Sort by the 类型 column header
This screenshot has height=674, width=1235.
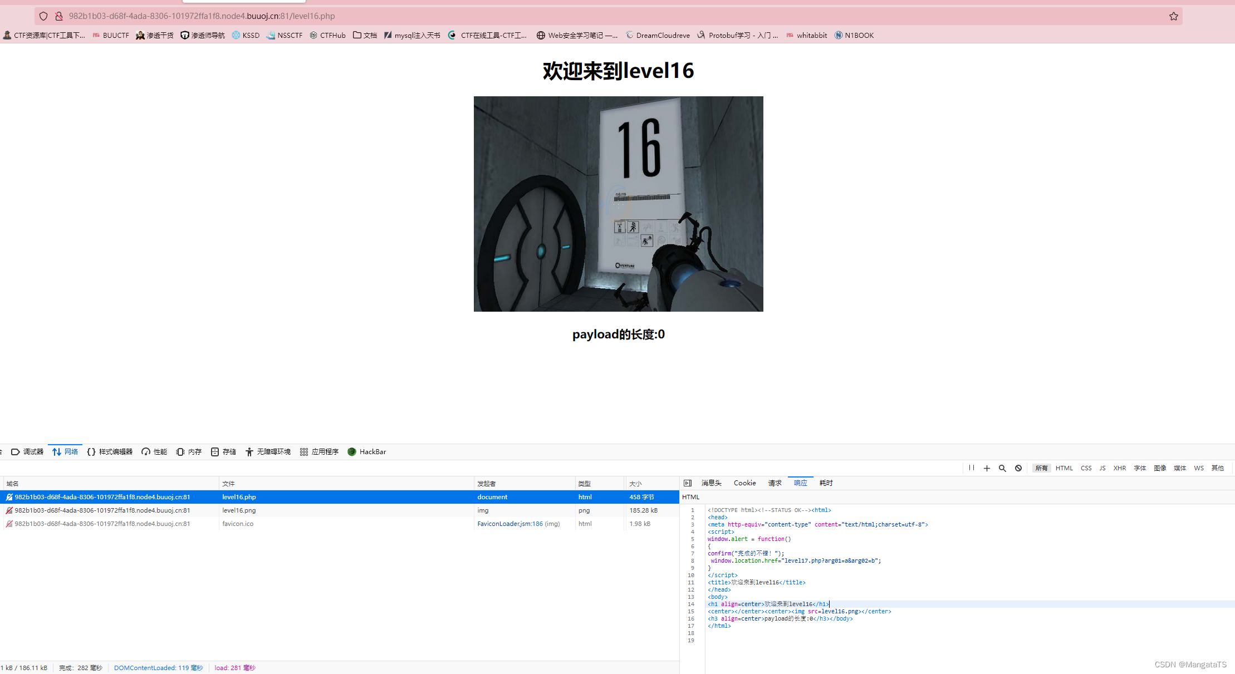coord(600,484)
